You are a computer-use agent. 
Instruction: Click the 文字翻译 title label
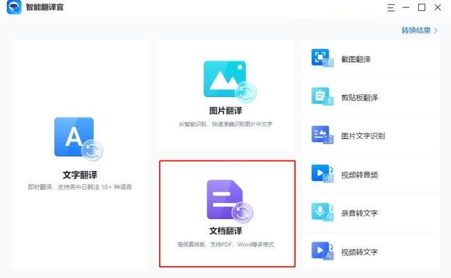pyautogui.click(x=80, y=175)
